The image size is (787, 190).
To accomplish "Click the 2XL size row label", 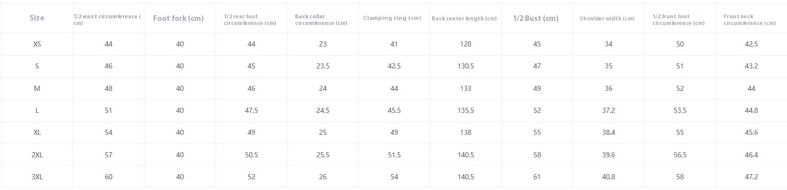I will click(37, 155).
